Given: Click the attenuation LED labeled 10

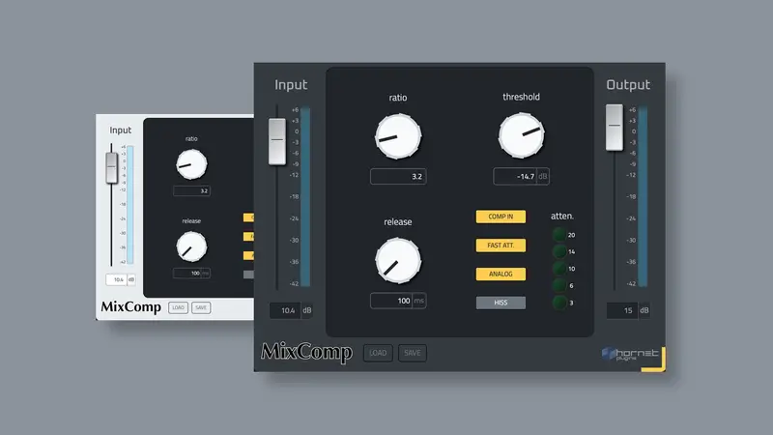Looking at the screenshot, I should (559, 269).
